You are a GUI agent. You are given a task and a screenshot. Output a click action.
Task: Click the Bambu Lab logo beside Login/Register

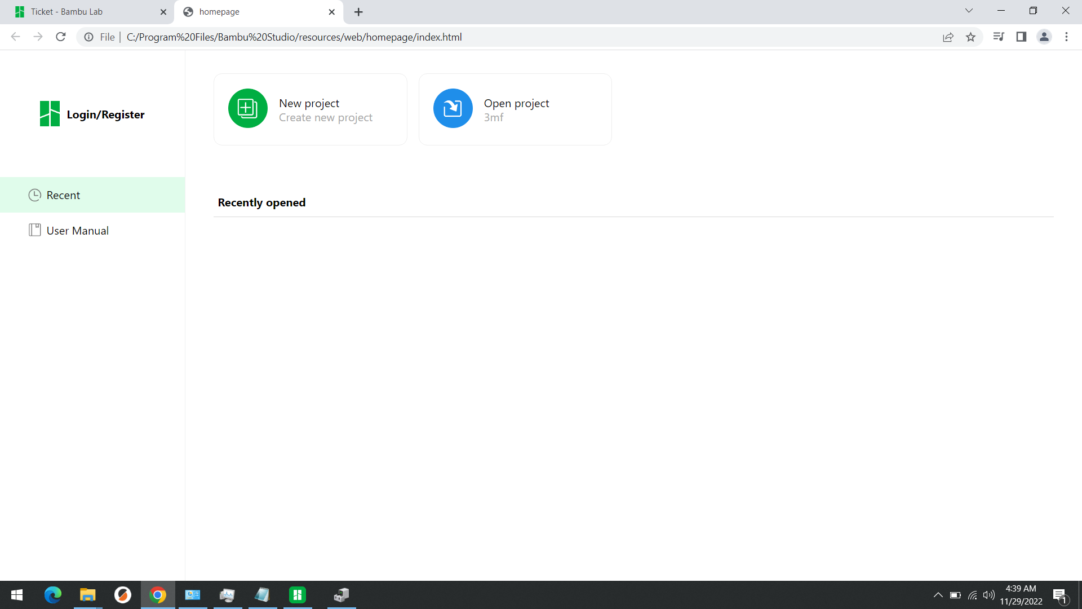(x=50, y=114)
